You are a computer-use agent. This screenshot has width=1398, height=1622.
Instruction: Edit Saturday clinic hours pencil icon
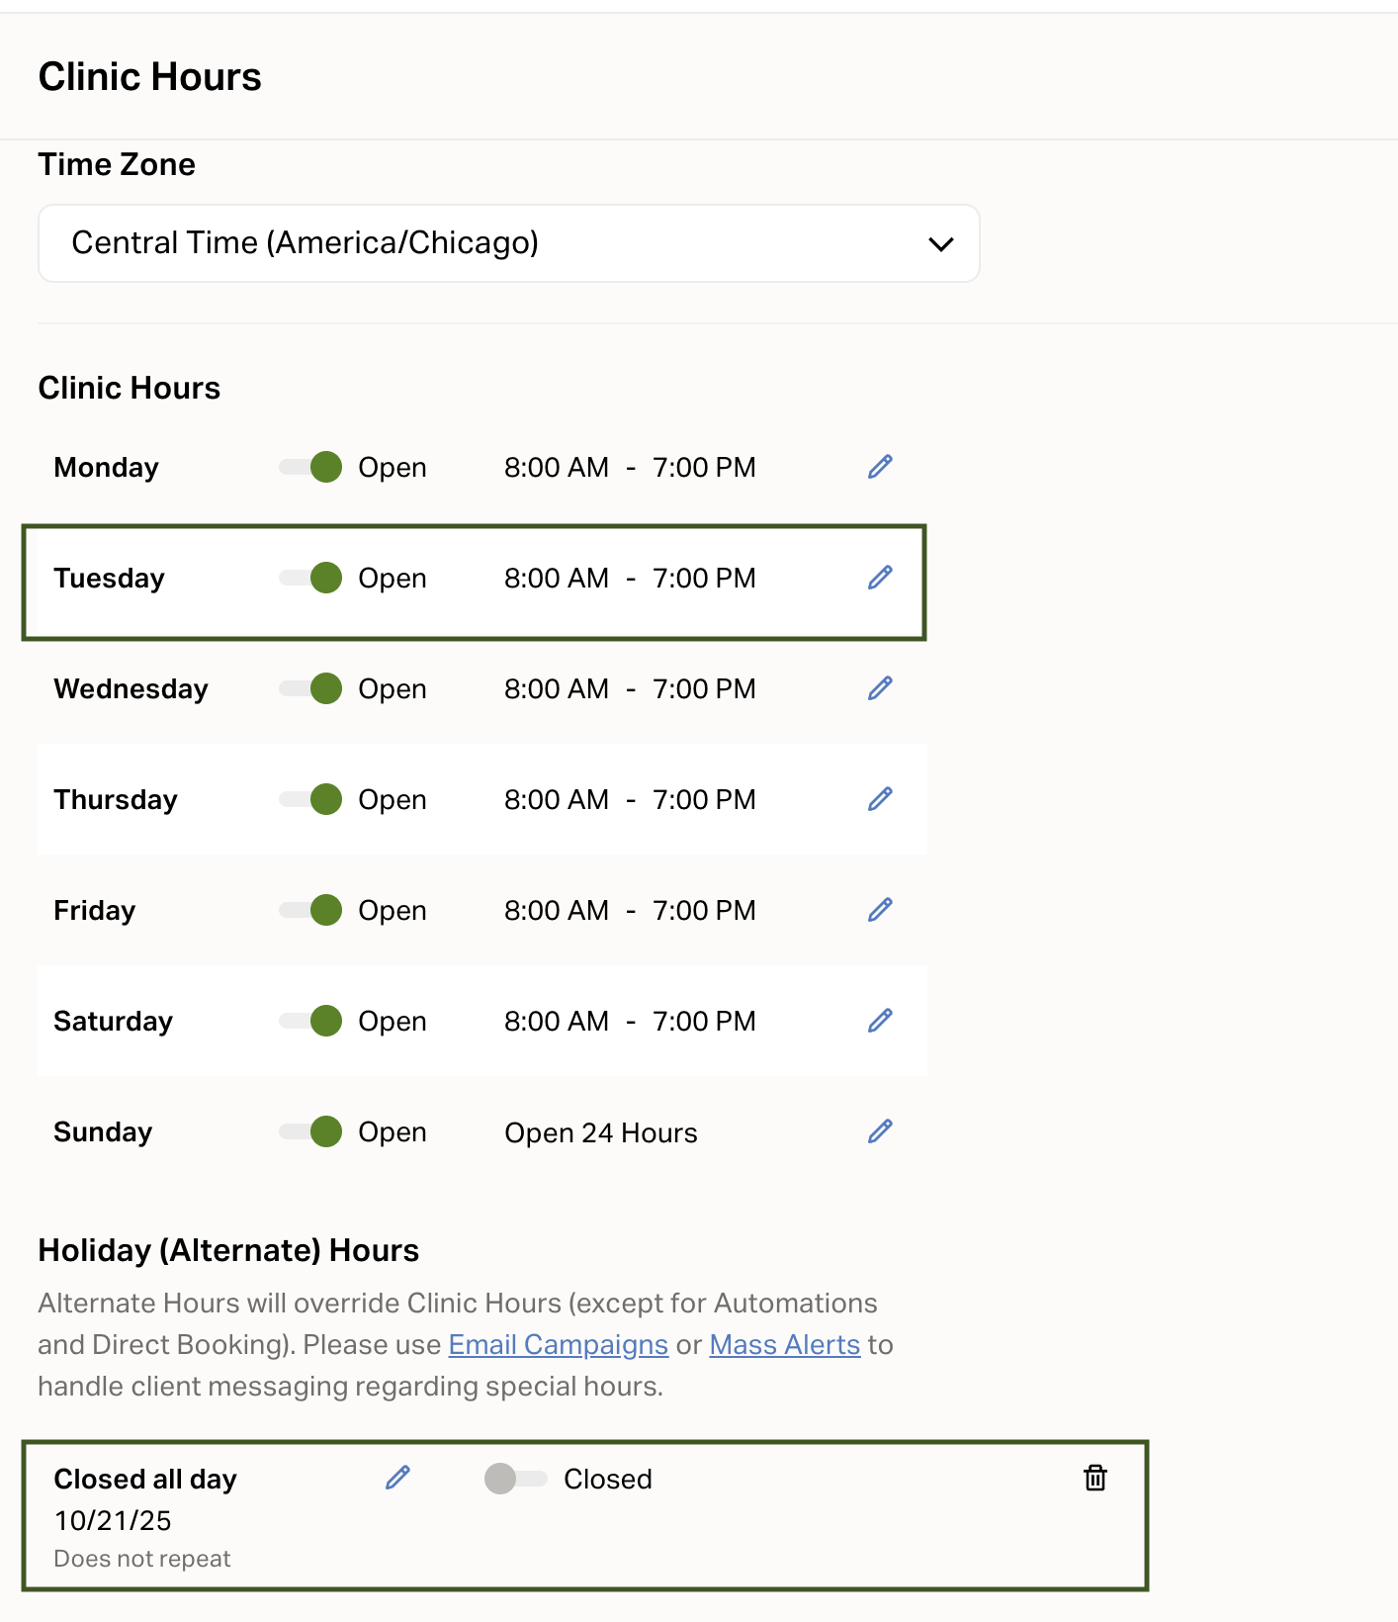pyautogui.click(x=880, y=1021)
